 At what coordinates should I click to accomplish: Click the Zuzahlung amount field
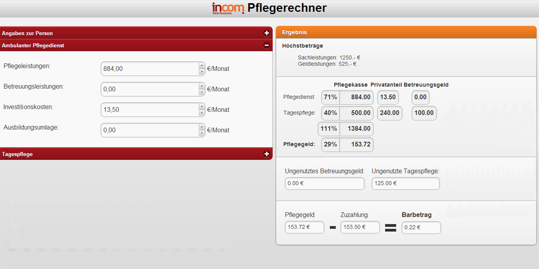click(x=360, y=227)
